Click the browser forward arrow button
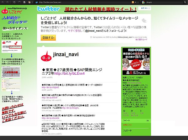Viewport: 188px width, 140px height. 8,2
